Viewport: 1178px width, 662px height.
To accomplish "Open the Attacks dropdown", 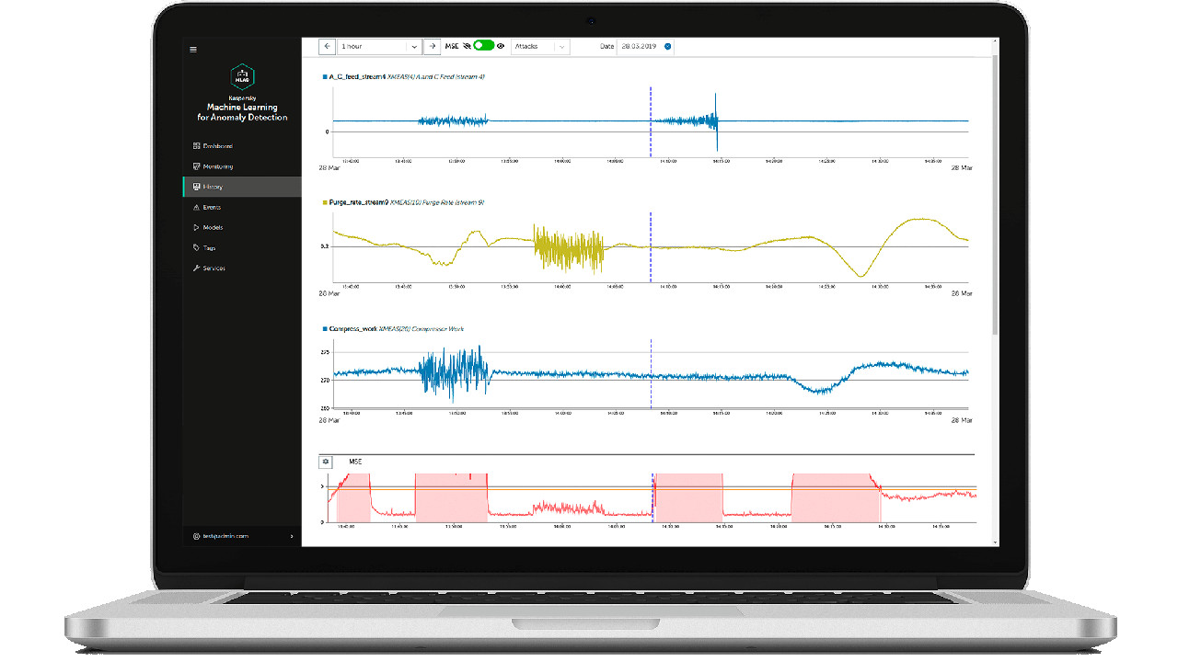I will (x=540, y=46).
